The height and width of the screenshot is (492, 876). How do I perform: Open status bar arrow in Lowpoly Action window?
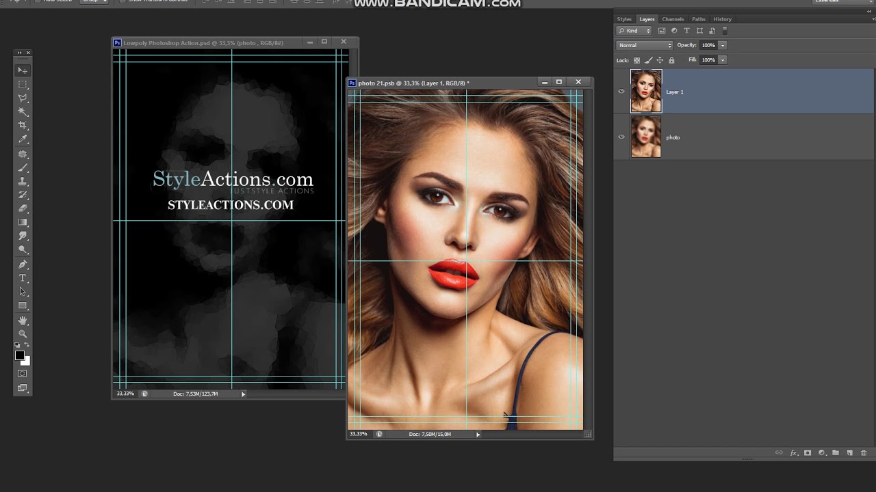pos(243,394)
